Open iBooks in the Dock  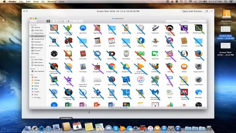pyautogui.click(x=157, y=128)
